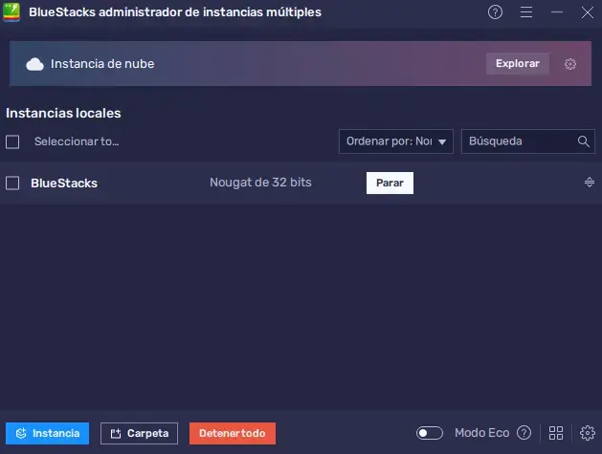Click the cloud icon beside Instancia de nube
The height and width of the screenshot is (454, 602).
pyautogui.click(x=35, y=64)
